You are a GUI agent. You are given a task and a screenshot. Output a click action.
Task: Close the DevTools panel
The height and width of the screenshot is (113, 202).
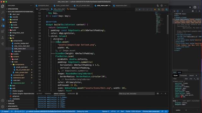[x=199, y=11]
